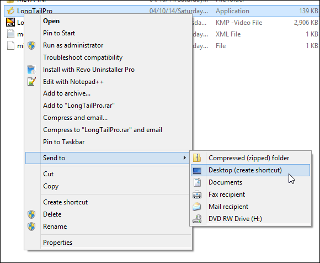
Task: Click the KMP -Video File type text
Action: tap(239, 23)
